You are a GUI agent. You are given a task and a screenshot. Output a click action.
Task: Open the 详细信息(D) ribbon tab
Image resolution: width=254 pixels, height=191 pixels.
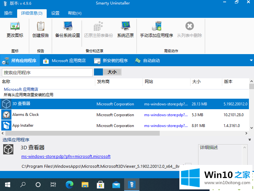[32, 13]
